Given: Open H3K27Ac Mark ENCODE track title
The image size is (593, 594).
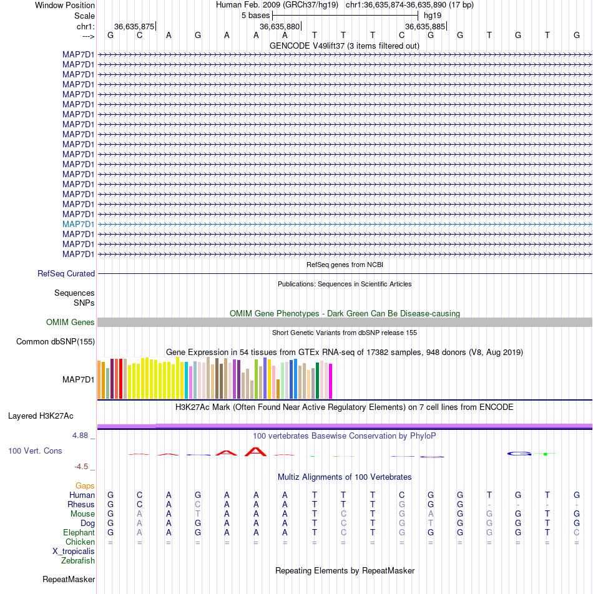Looking at the screenshot, I should (345, 407).
